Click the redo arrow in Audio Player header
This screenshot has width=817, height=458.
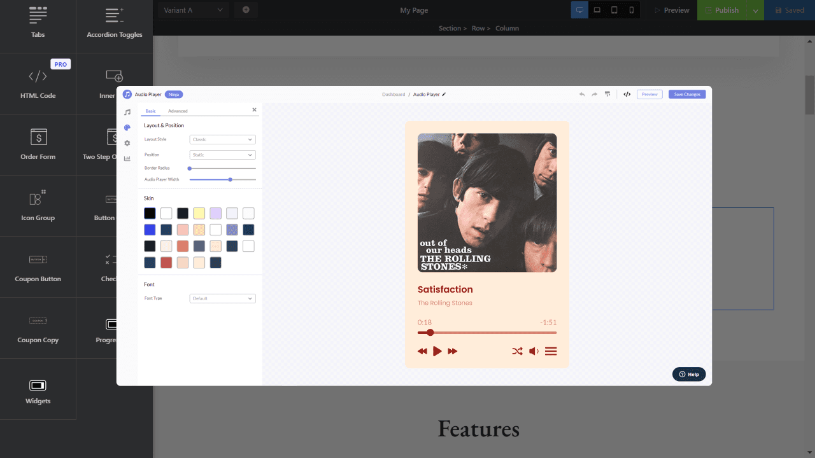pyautogui.click(x=594, y=94)
